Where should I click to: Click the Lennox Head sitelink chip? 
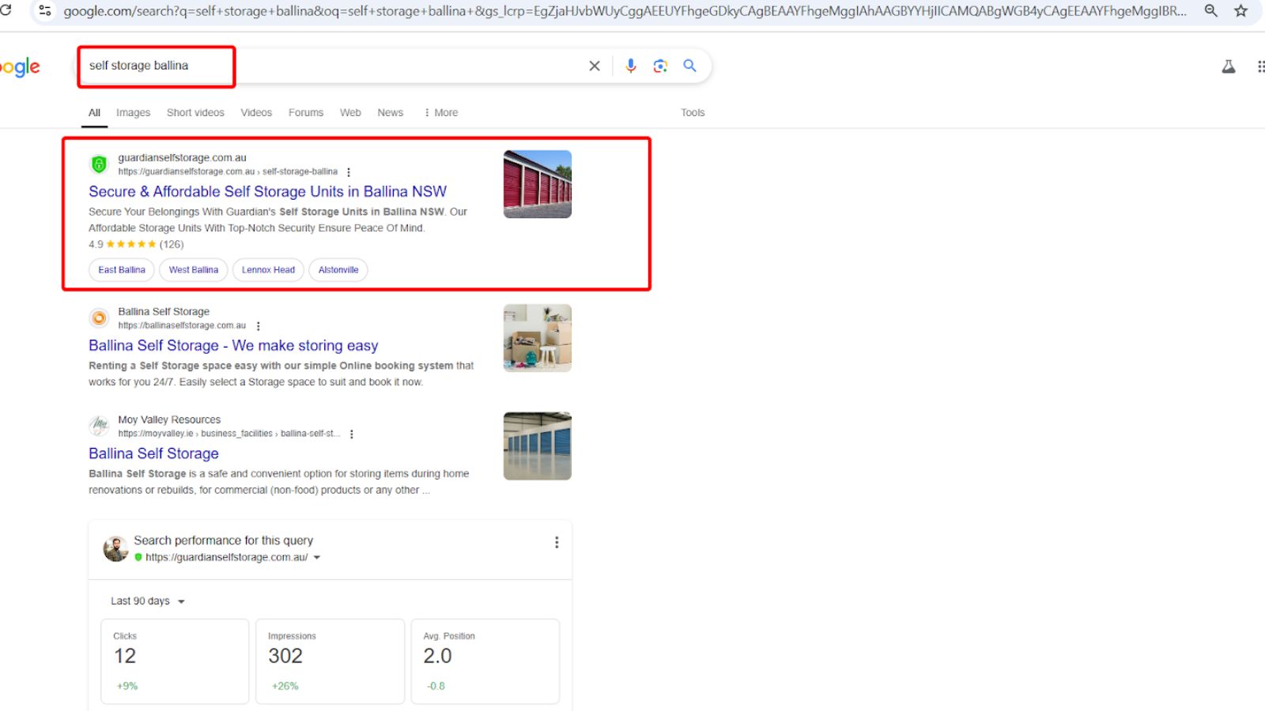point(268,270)
